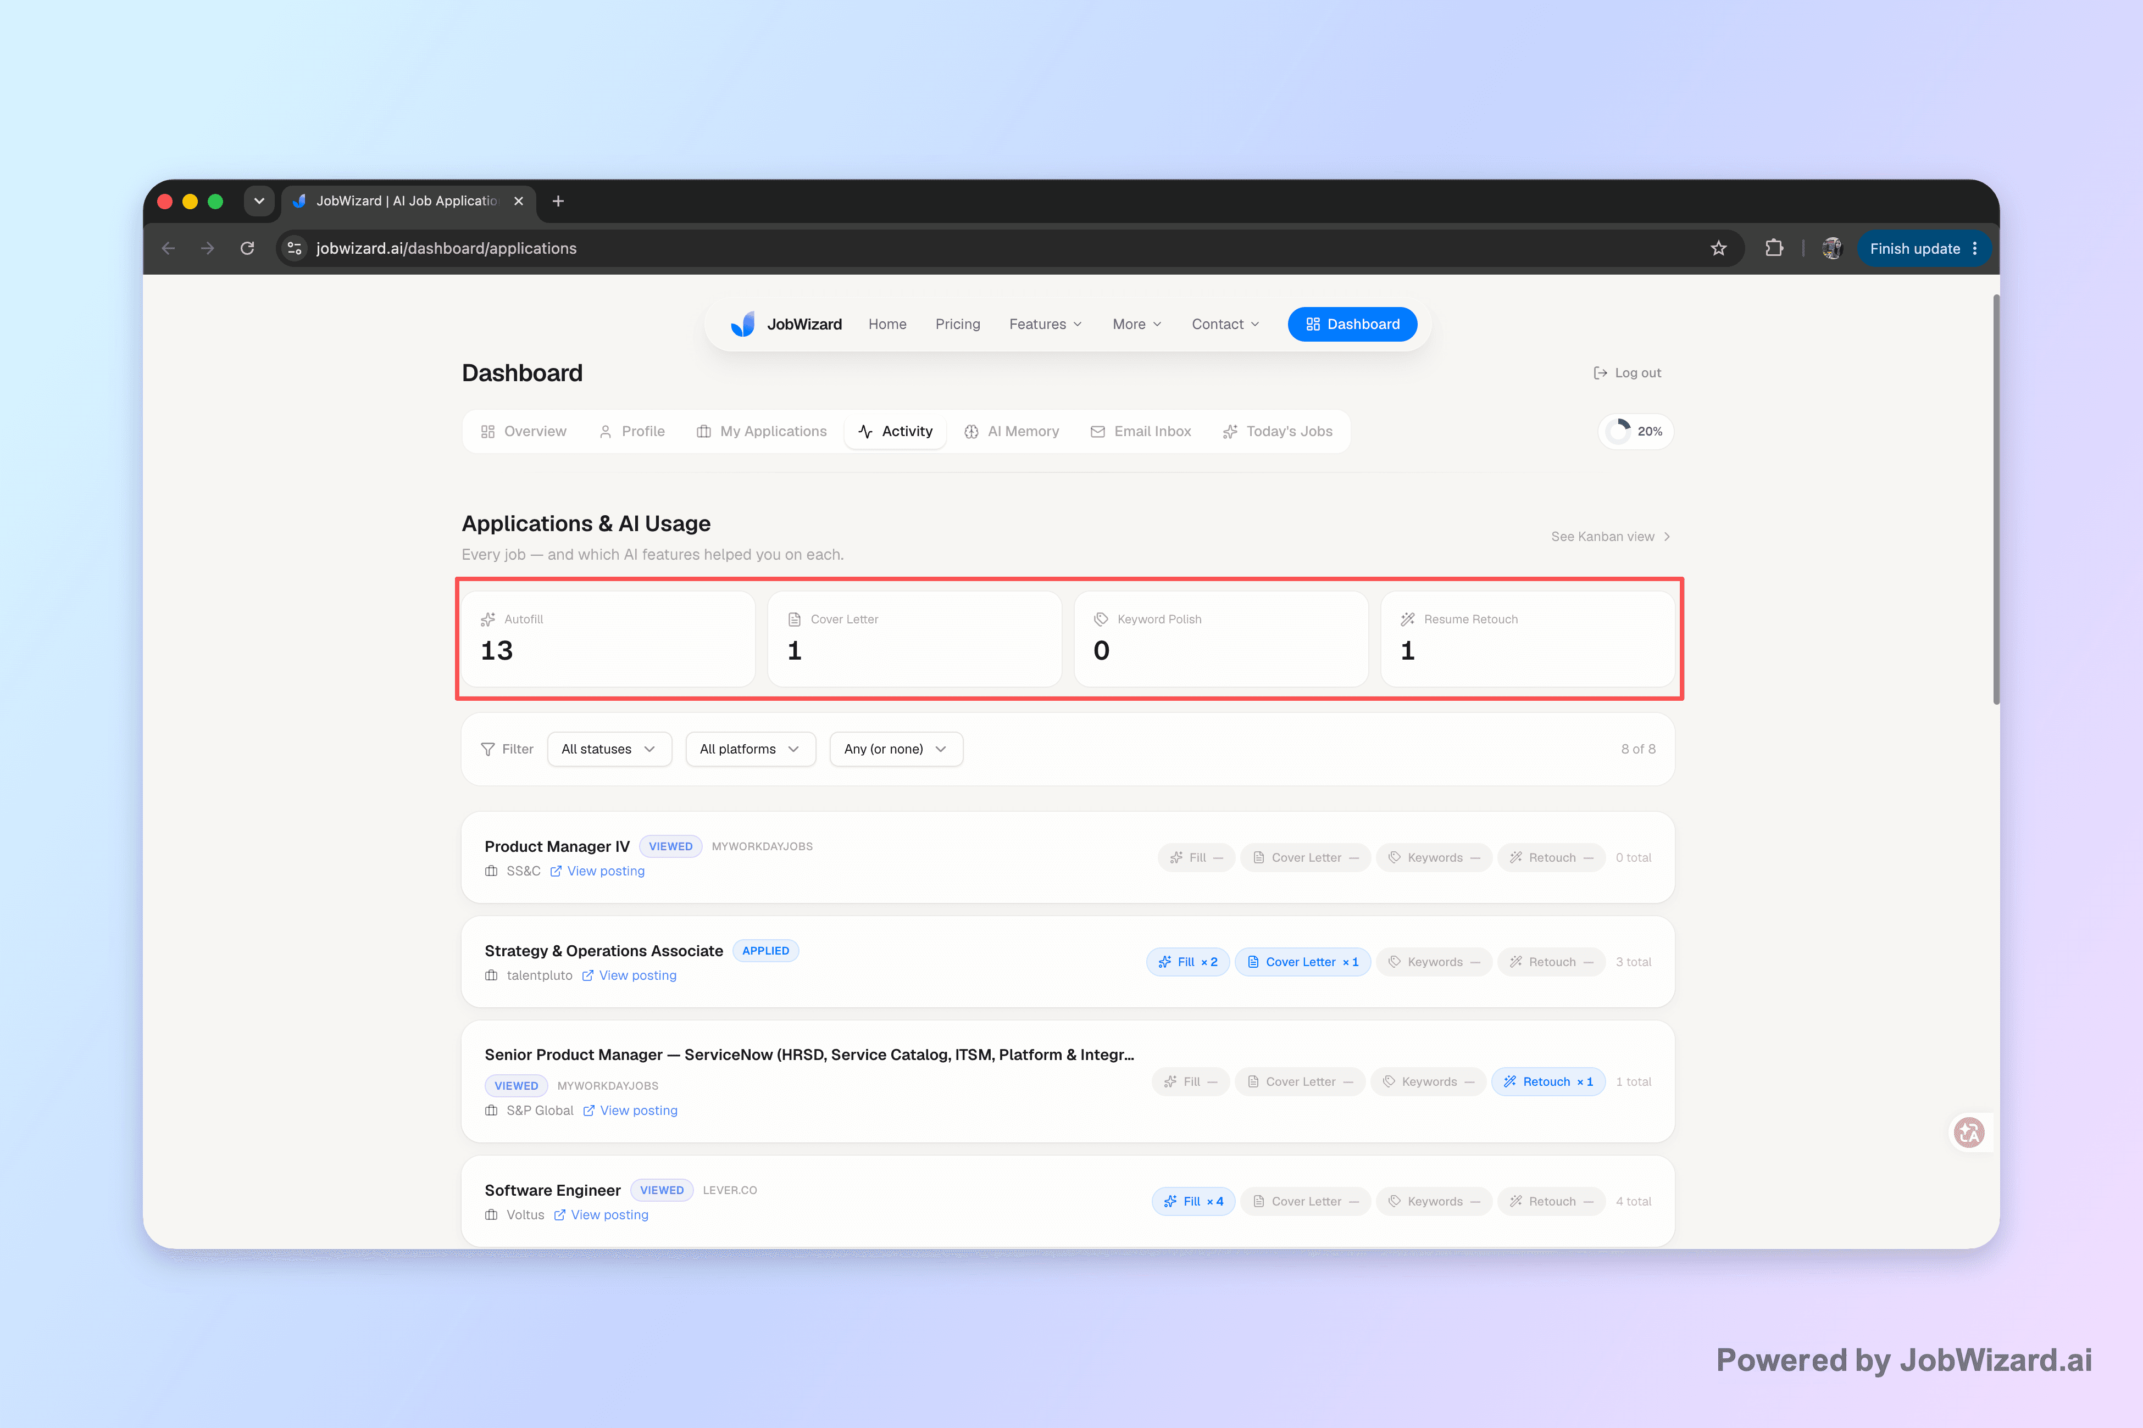Click Keywords chip on Product Manager IV row

coord(1434,858)
